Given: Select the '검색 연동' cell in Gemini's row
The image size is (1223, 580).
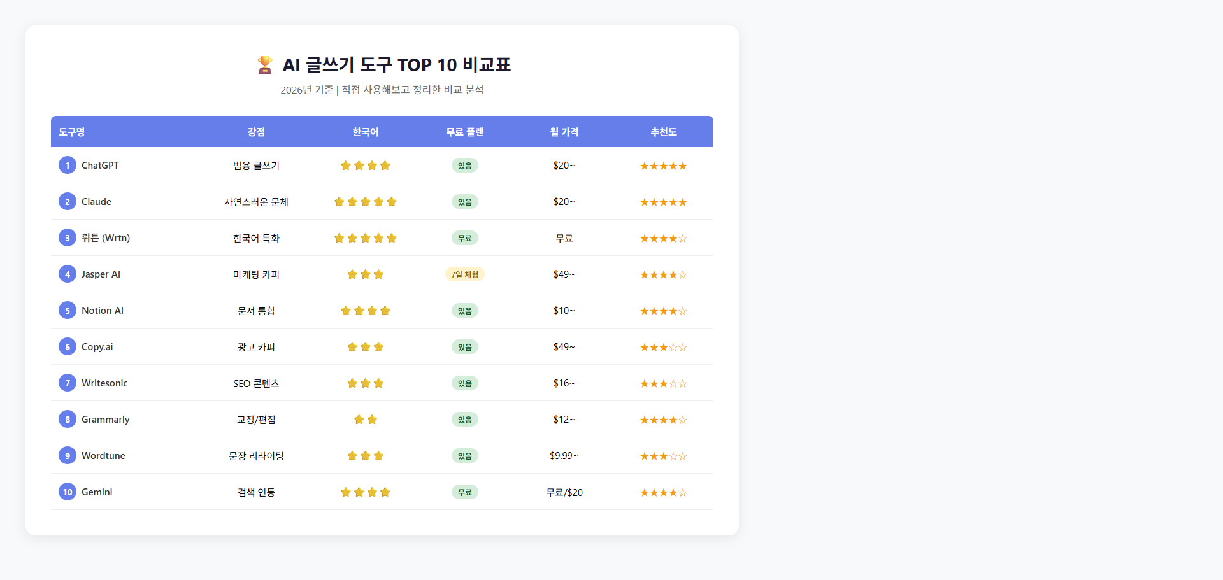Looking at the screenshot, I should pyautogui.click(x=255, y=492).
